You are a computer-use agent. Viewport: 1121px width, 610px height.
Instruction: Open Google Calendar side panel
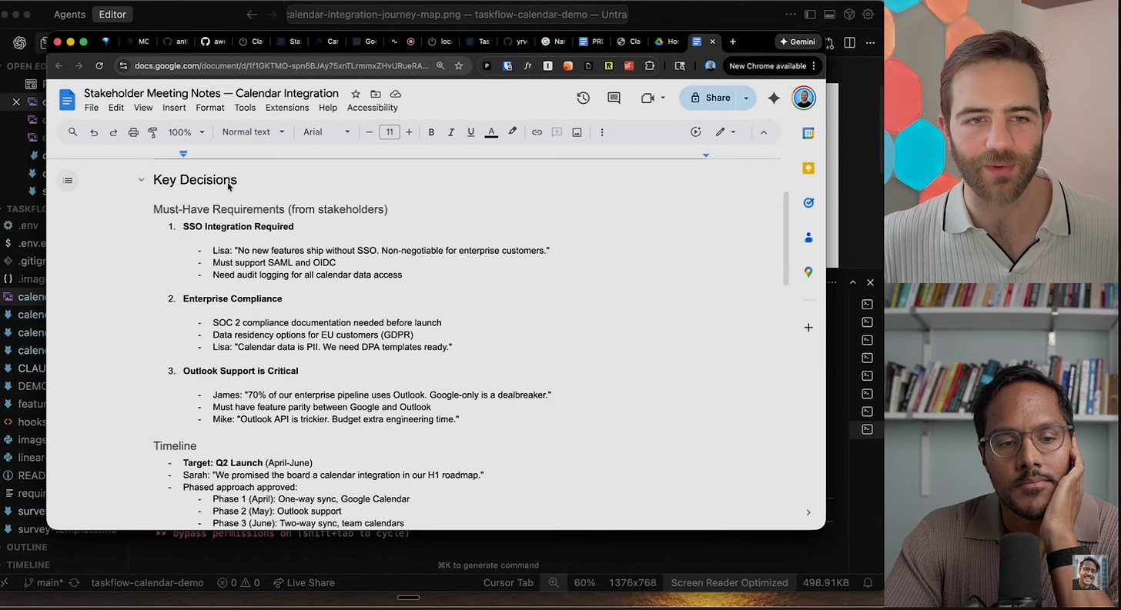pos(808,133)
